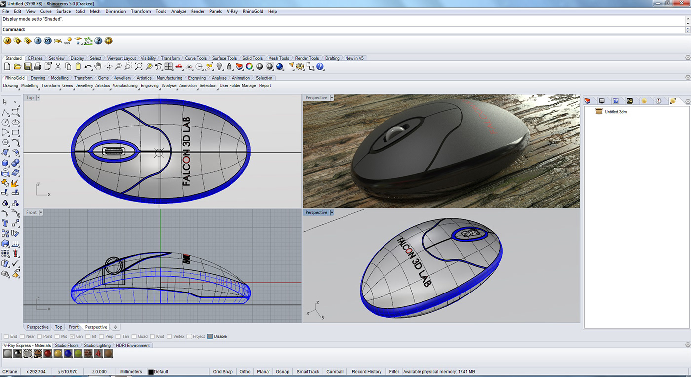Viewport: 691px width, 377px height.
Task: Open a file using the folder toolbar icon
Action: click(x=17, y=66)
